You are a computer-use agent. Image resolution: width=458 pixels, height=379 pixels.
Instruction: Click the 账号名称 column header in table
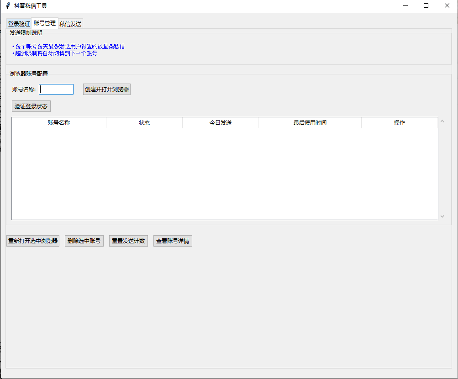59,123
